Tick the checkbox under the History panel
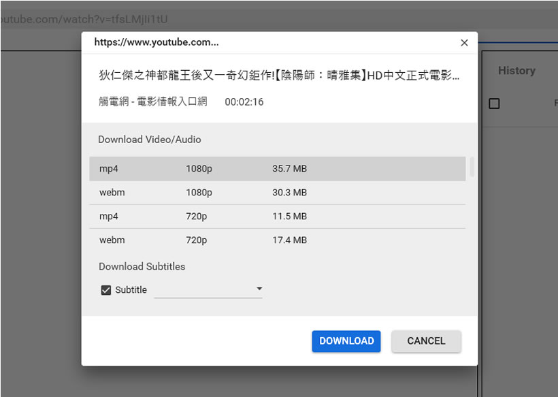Screen dimensions: 558x397 point(495,104)
